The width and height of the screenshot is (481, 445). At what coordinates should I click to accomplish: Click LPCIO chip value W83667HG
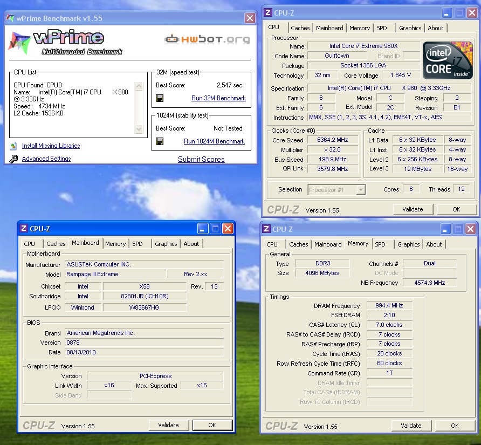(145, 307)
